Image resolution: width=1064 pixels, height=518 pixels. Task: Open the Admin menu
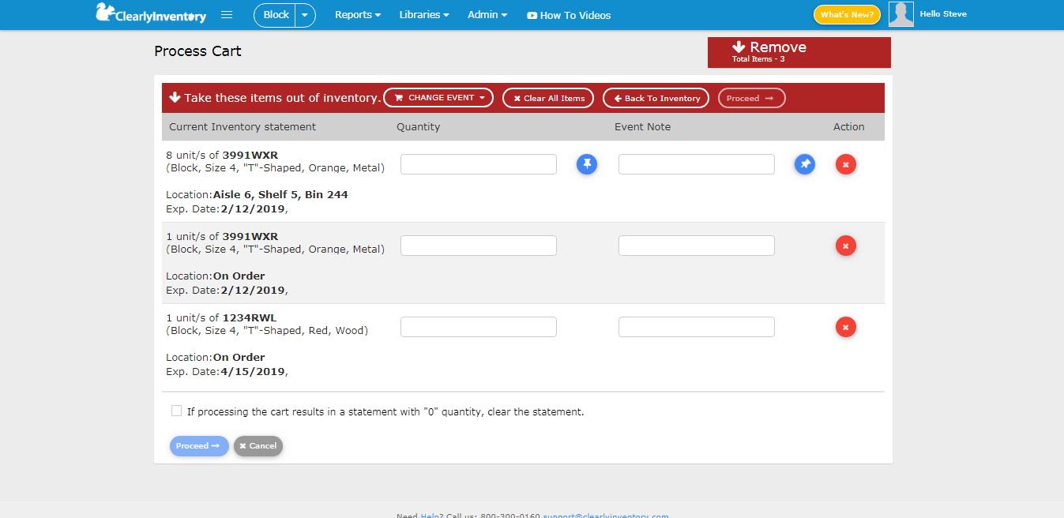coord(487,15)
